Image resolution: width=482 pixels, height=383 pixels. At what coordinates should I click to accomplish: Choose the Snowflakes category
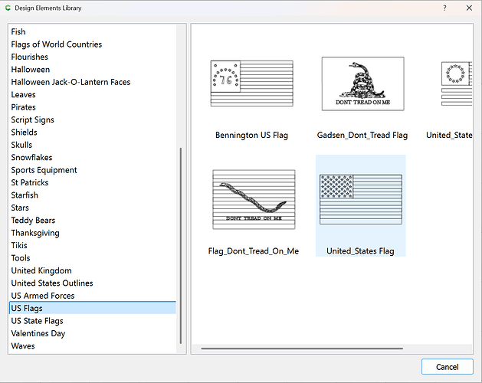coord(31,157)
